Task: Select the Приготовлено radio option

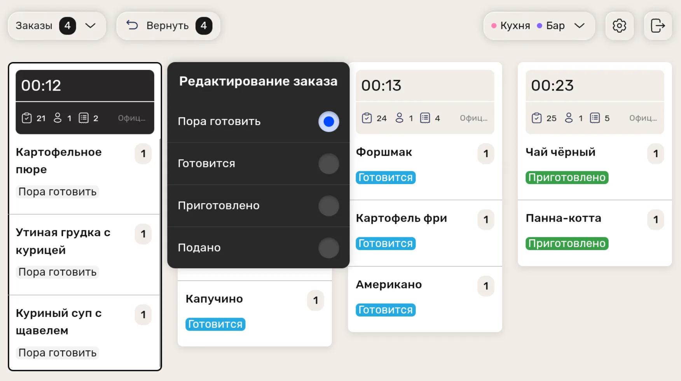Action: [x=329, y=206]
